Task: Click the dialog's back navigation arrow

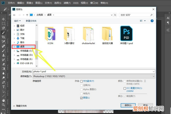Action: tap(15, 15)
